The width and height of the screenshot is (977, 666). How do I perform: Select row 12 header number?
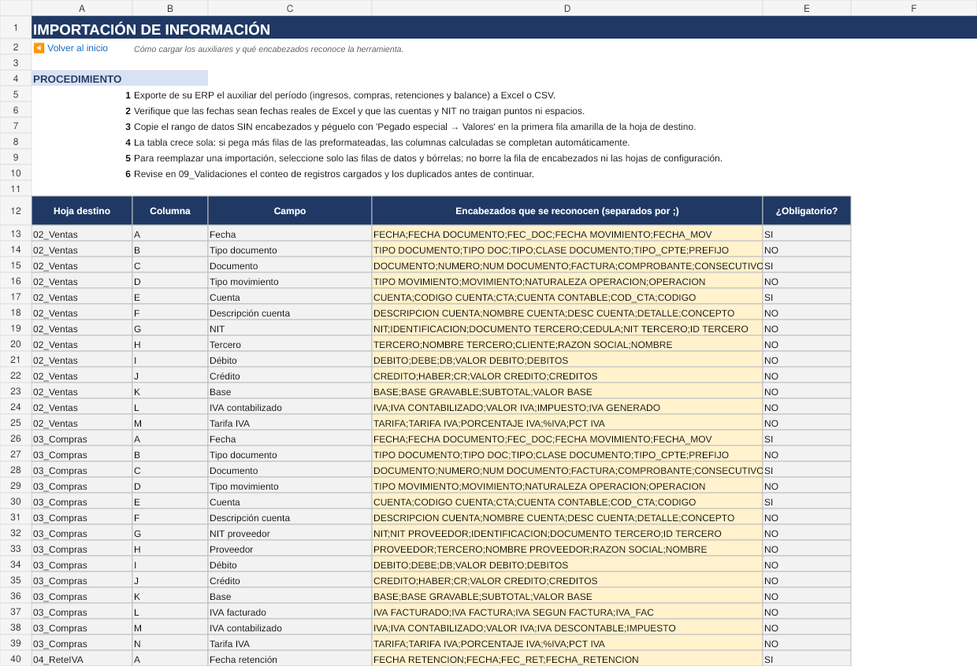point(16,211)
